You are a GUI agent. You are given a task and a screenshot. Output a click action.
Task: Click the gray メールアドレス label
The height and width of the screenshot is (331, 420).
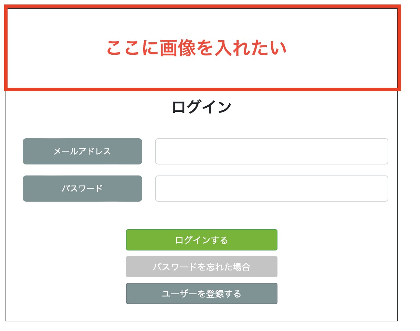click(x=82, y=151)
